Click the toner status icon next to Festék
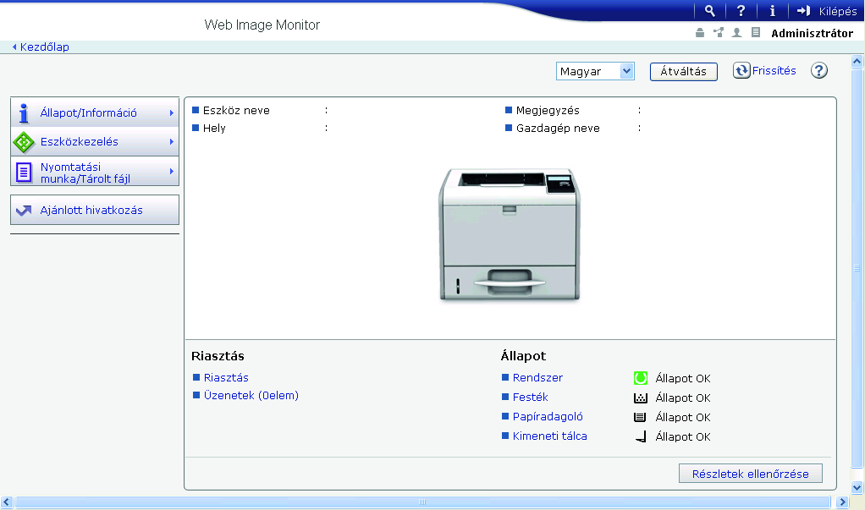Screen dimensions: 865x510 (641, 398)
